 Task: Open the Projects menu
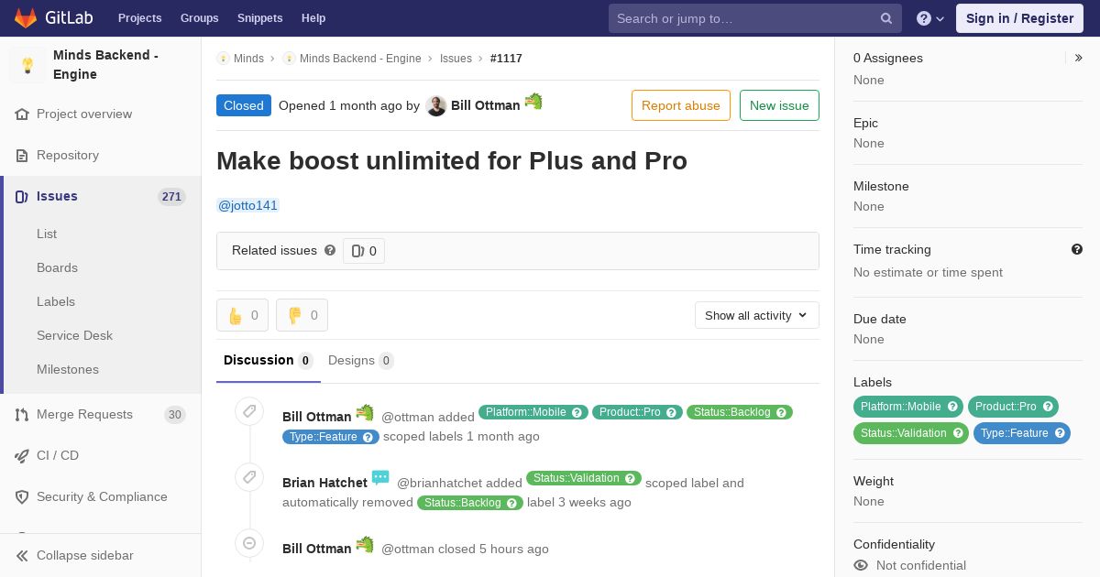pyautogui.click(x=139, y=18)
